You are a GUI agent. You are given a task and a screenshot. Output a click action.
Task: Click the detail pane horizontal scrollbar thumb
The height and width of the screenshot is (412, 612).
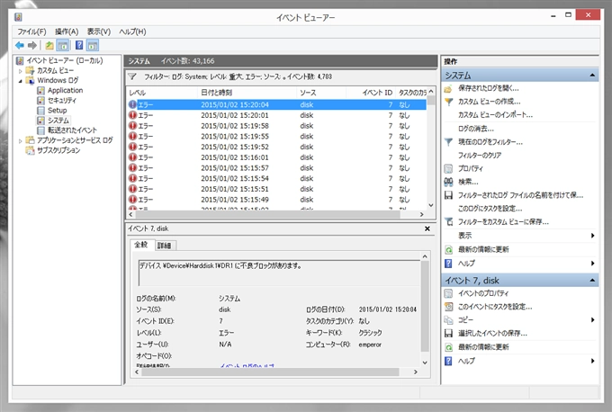(270, 372)
